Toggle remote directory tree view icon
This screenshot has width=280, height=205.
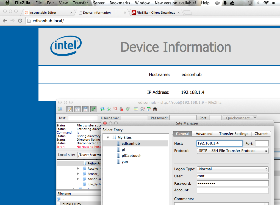pyautogui.click(x=85, y=109)
